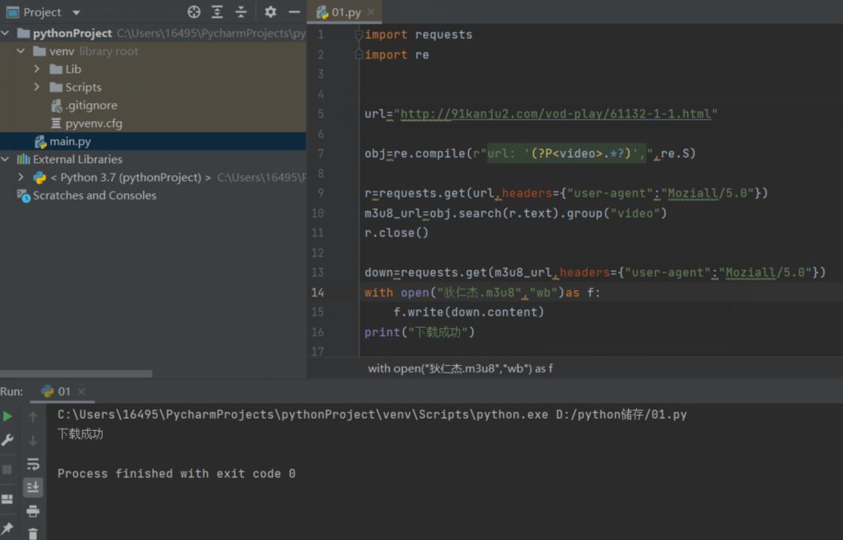Toggle pin tab in Run panel
Screen dimensions: 843x540
7,529
